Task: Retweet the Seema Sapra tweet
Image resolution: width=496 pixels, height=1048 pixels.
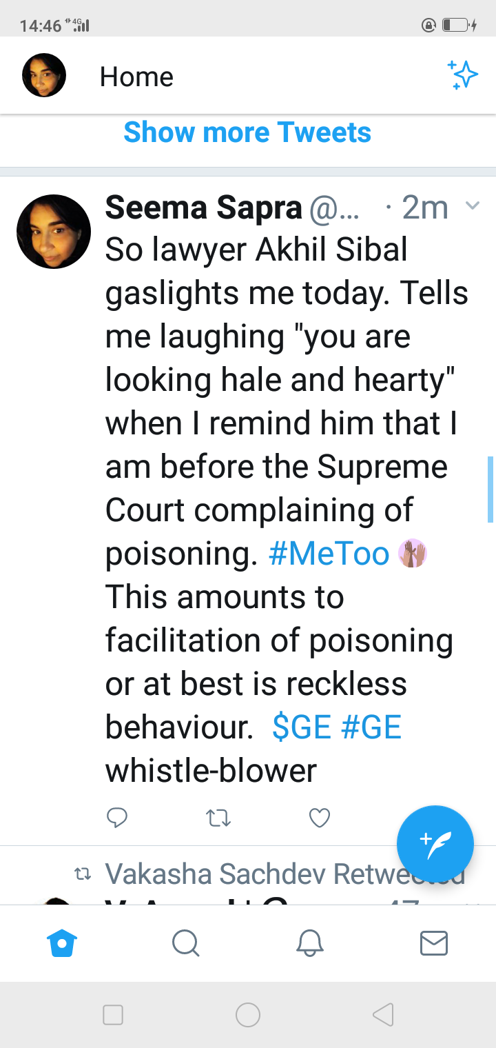Action: tap(218, 818)
